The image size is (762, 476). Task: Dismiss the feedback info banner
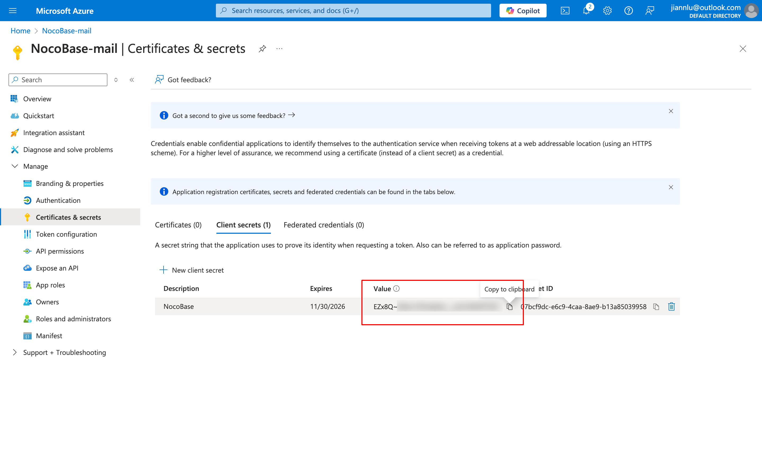[671, 111]
